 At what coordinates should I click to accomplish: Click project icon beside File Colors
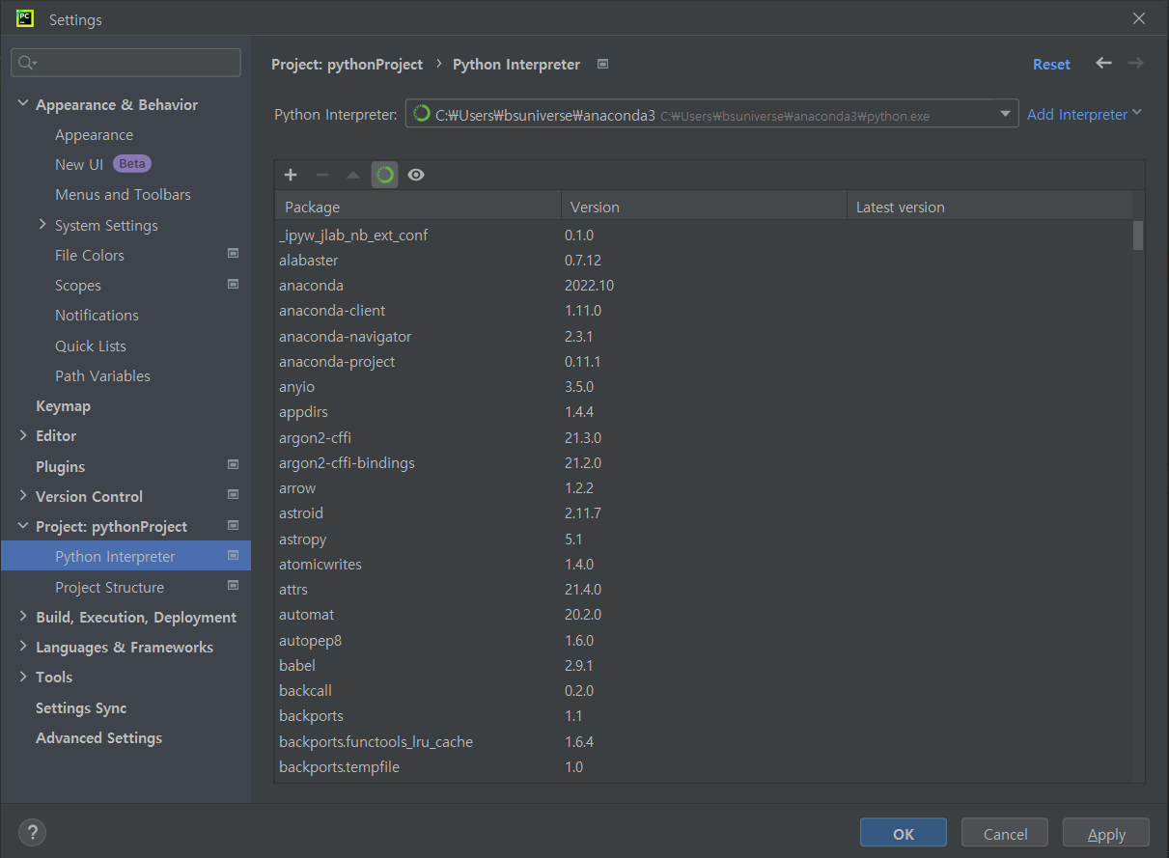[233, 254]
